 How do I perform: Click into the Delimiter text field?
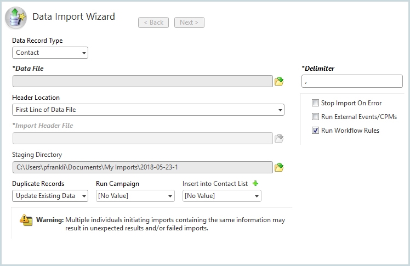[x=351, y=81]
